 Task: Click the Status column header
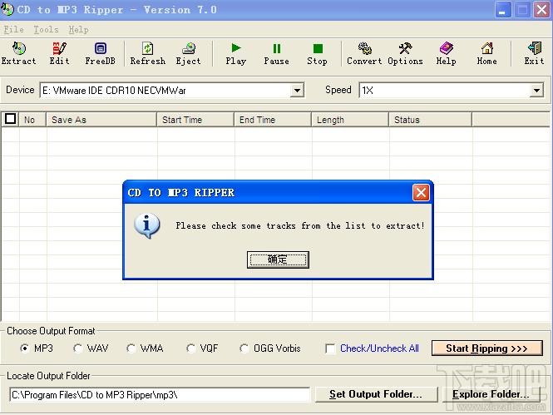430,120
